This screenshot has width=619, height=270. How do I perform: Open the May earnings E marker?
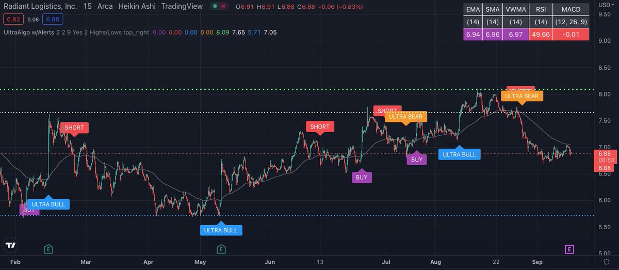221,249
